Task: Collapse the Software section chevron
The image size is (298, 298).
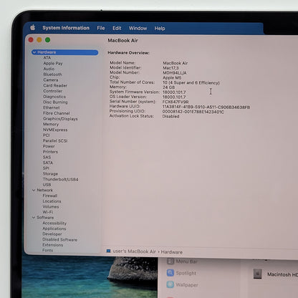Action: tap(34, 218)
